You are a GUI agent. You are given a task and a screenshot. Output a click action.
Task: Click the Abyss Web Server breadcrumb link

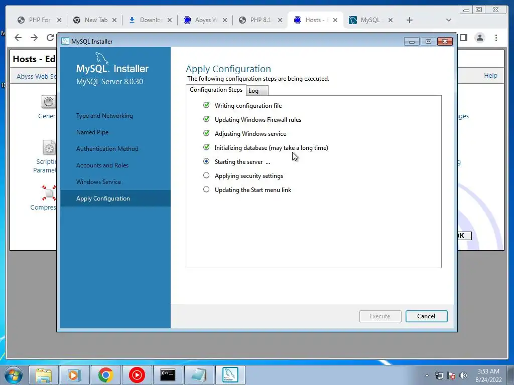[x=36, y=76]
